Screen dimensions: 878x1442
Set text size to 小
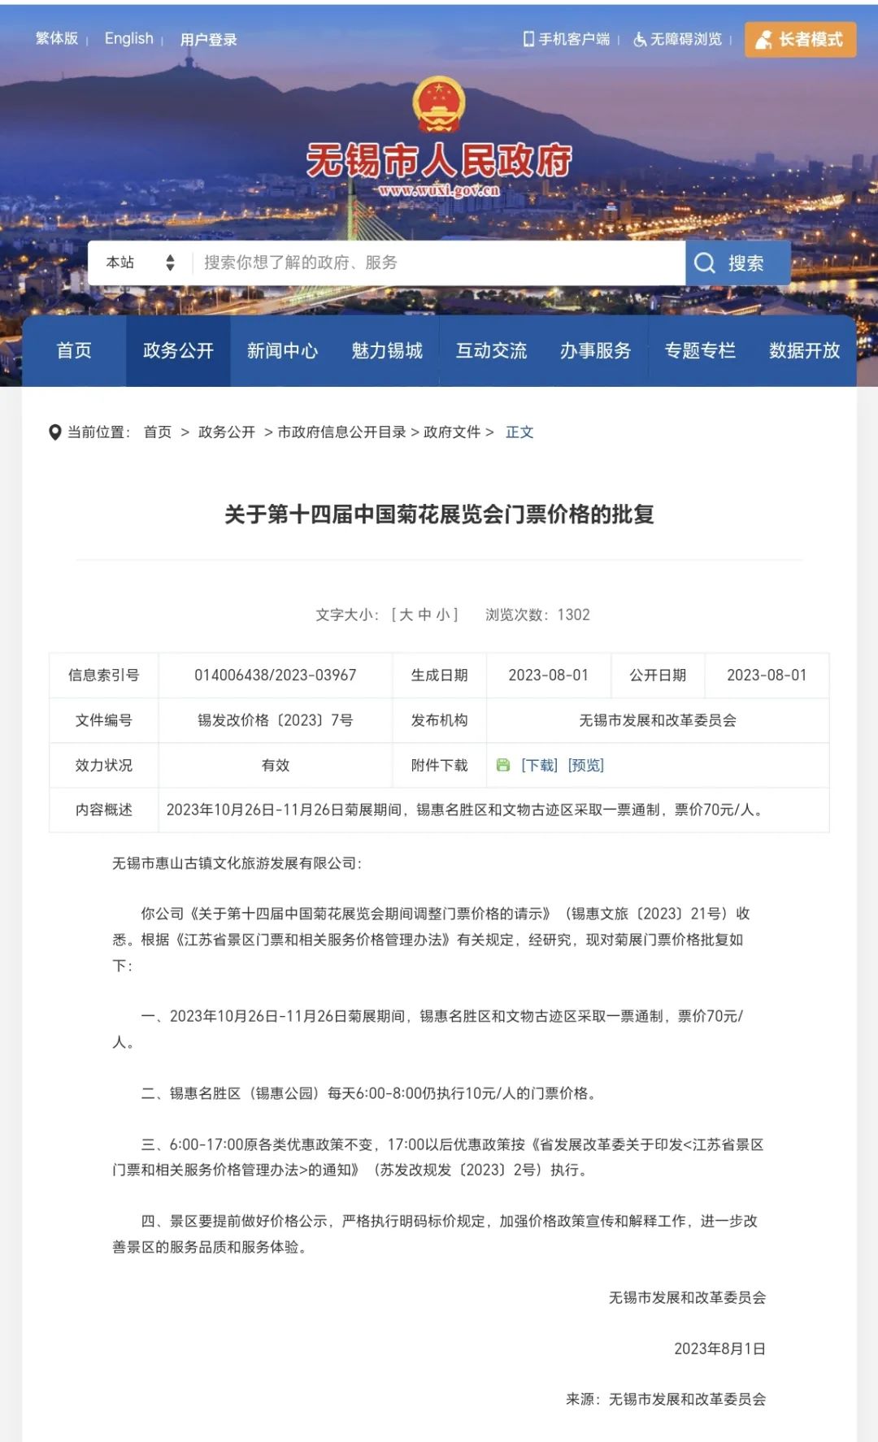pos(442,615)
